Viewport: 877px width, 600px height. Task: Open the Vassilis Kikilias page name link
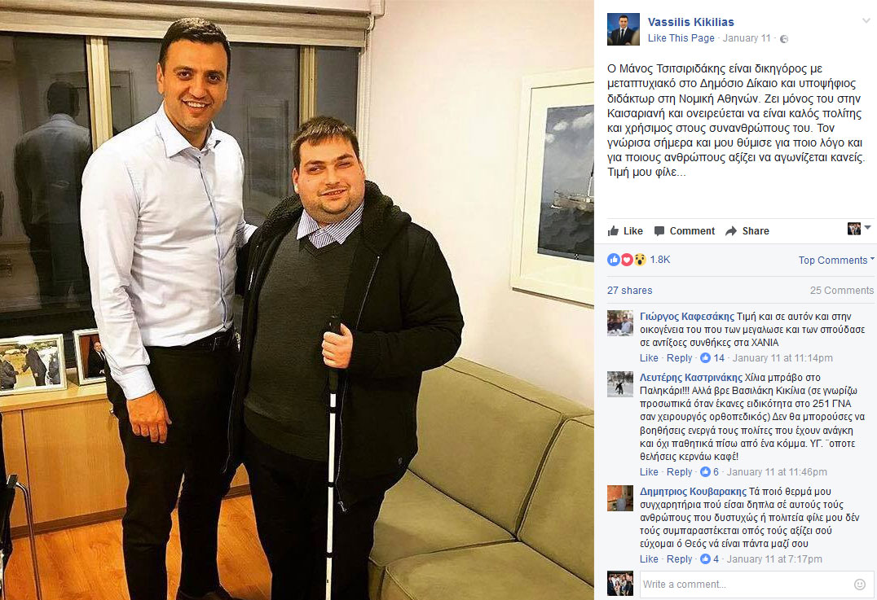click(x=690, y=22)
